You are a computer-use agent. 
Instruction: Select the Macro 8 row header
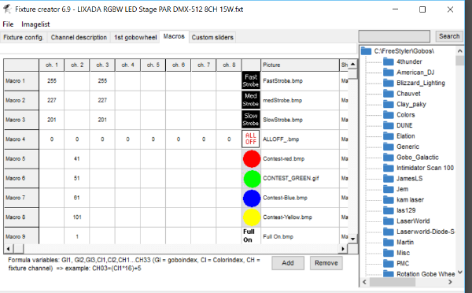point(21,217)
